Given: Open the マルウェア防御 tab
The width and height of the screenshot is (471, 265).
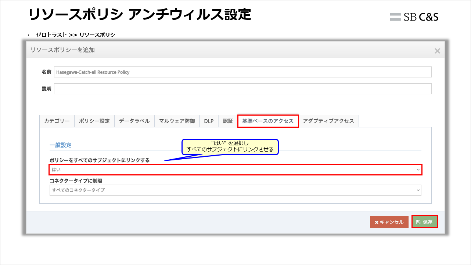Looking at the screenshot, I should pyautogui.click(x=177, y=121).
